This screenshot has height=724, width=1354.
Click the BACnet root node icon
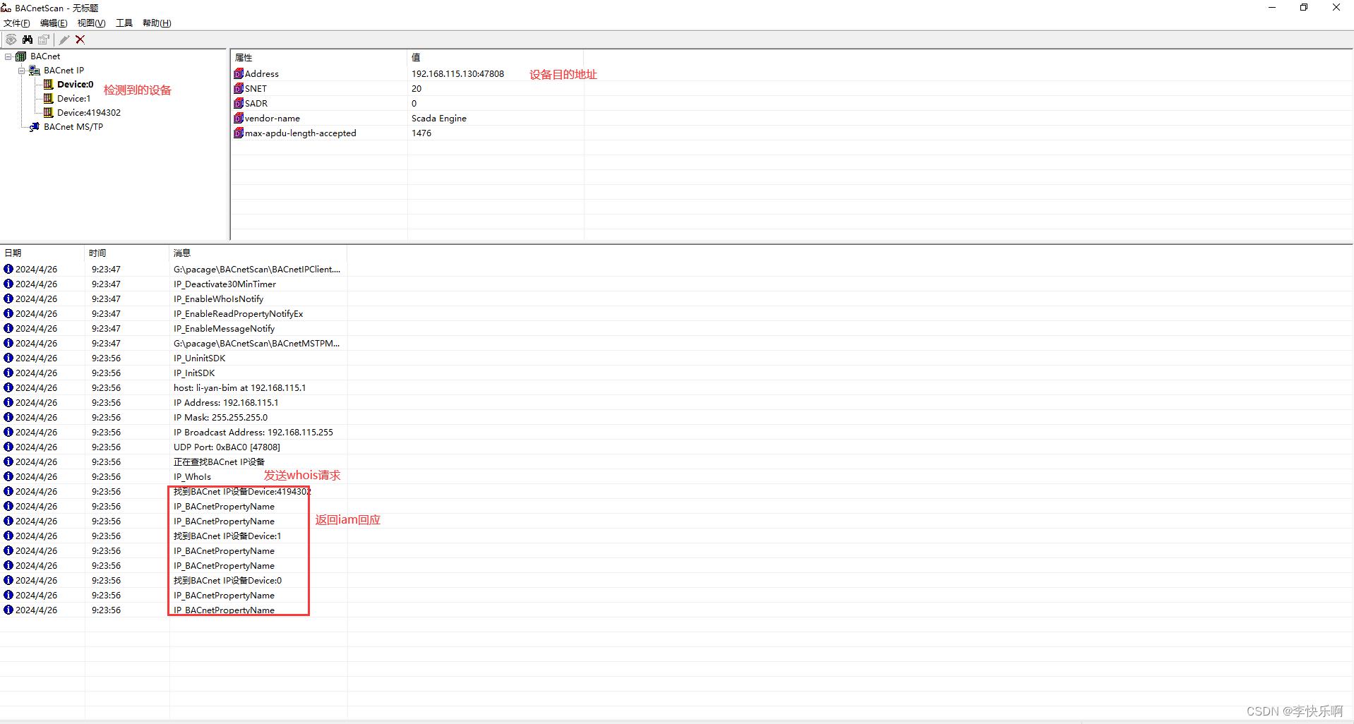tap(21, 56)
